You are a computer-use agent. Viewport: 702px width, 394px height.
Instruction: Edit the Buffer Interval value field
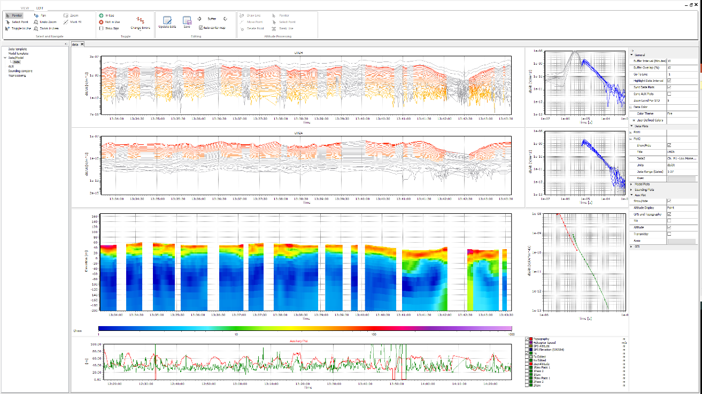682,61
